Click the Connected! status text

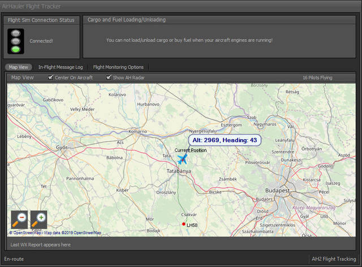point(41,41)
